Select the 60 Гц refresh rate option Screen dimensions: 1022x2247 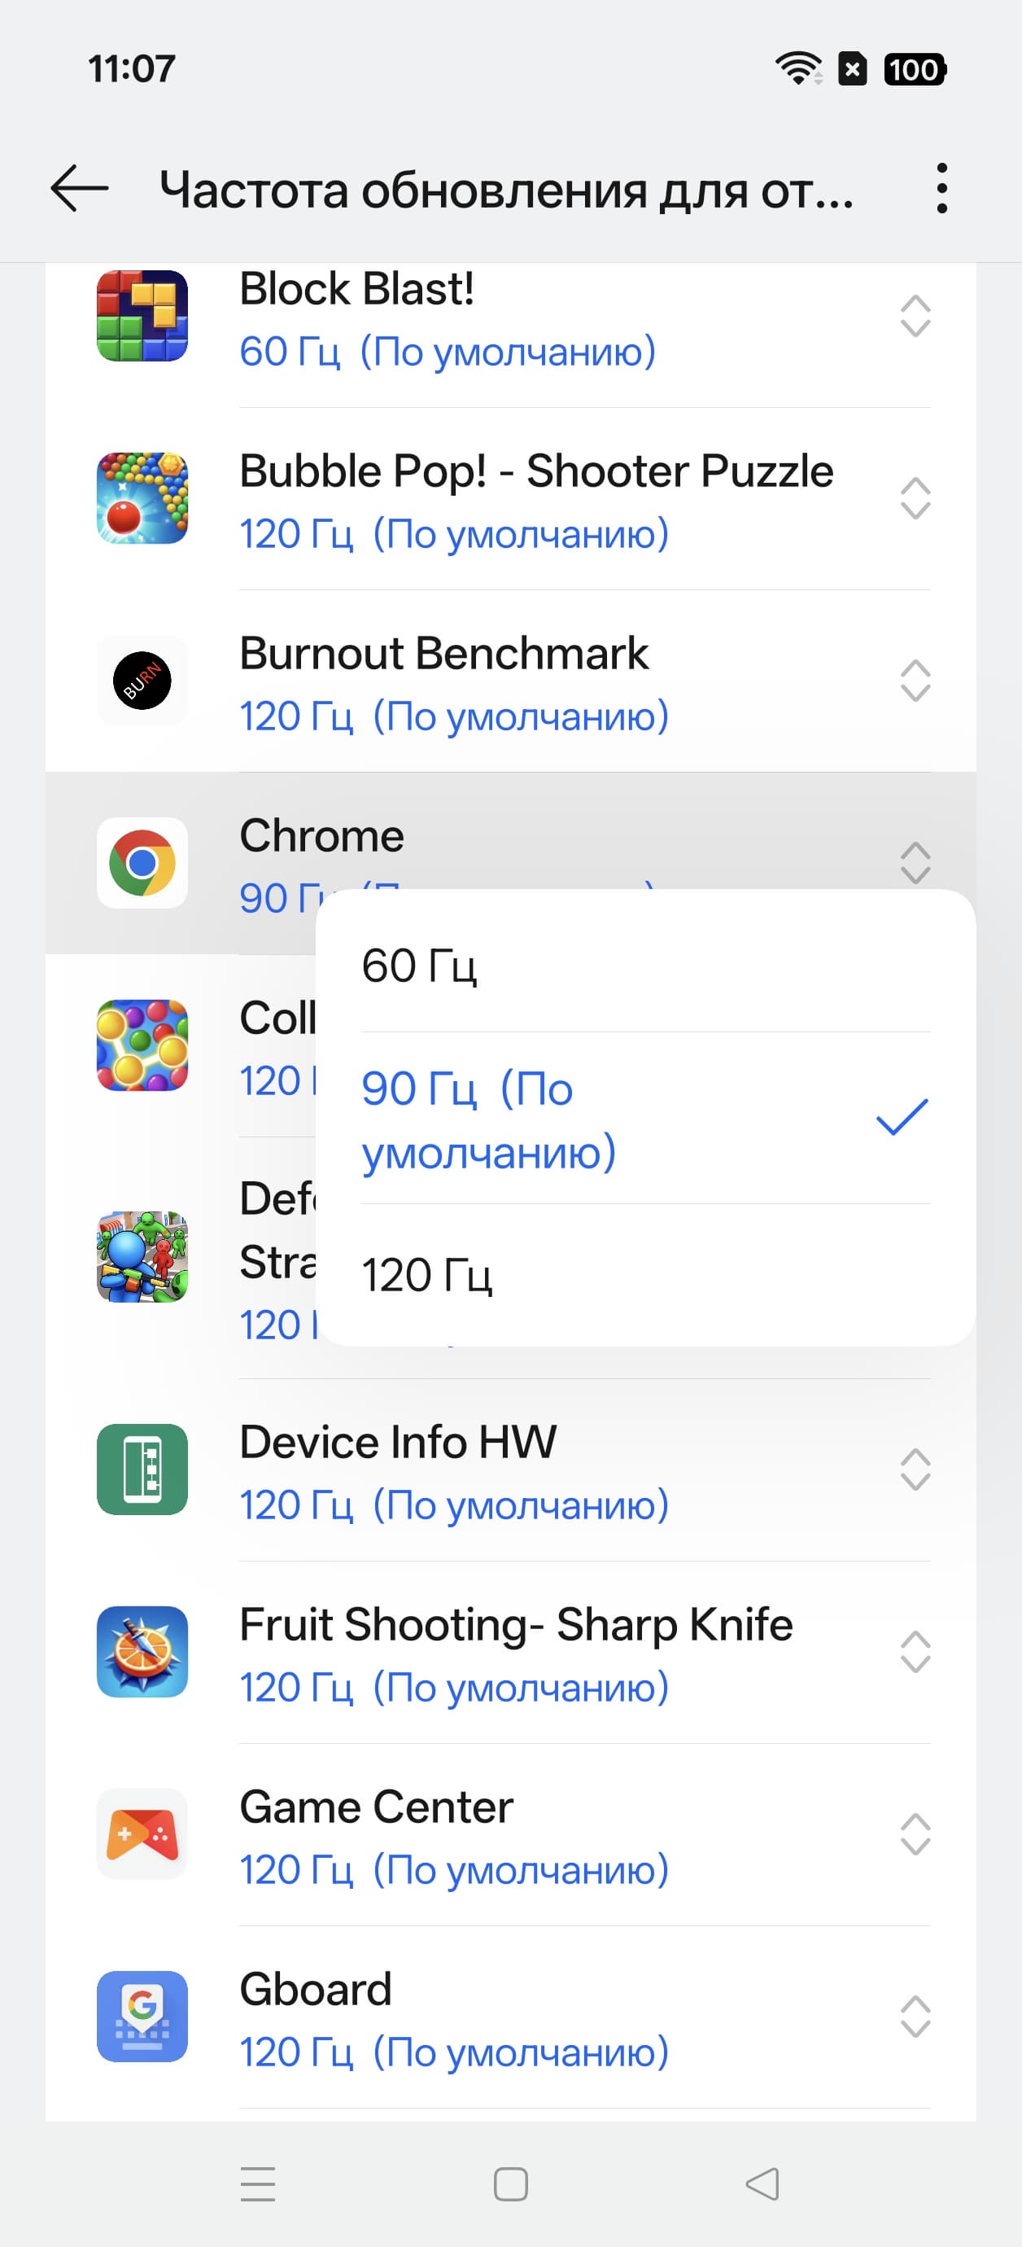click(645, 966)
